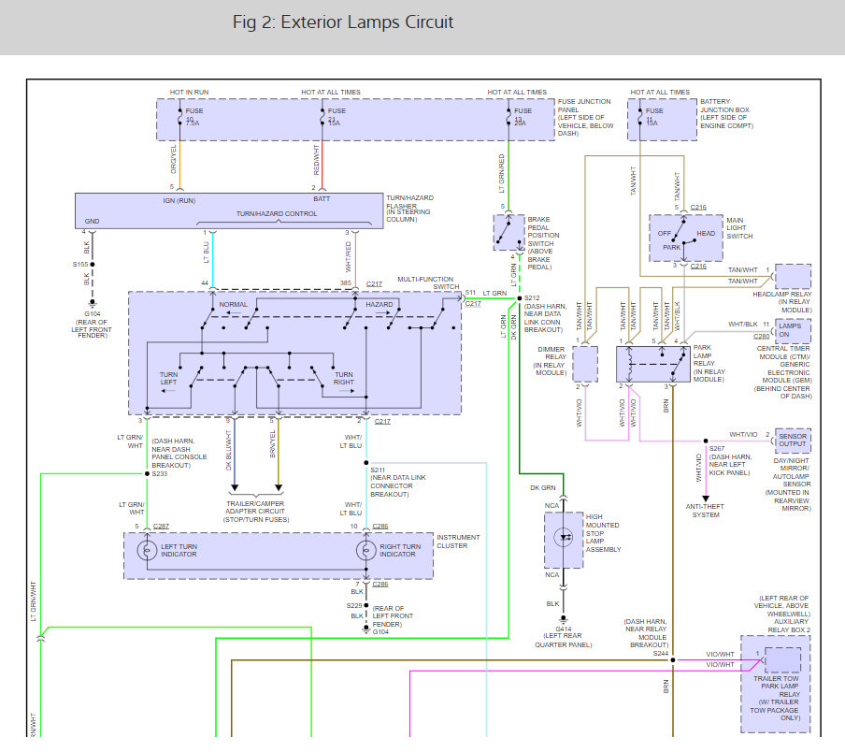845x752 pixels.
Task: Click the S211 splice dot
Action: tap(366, 463)
